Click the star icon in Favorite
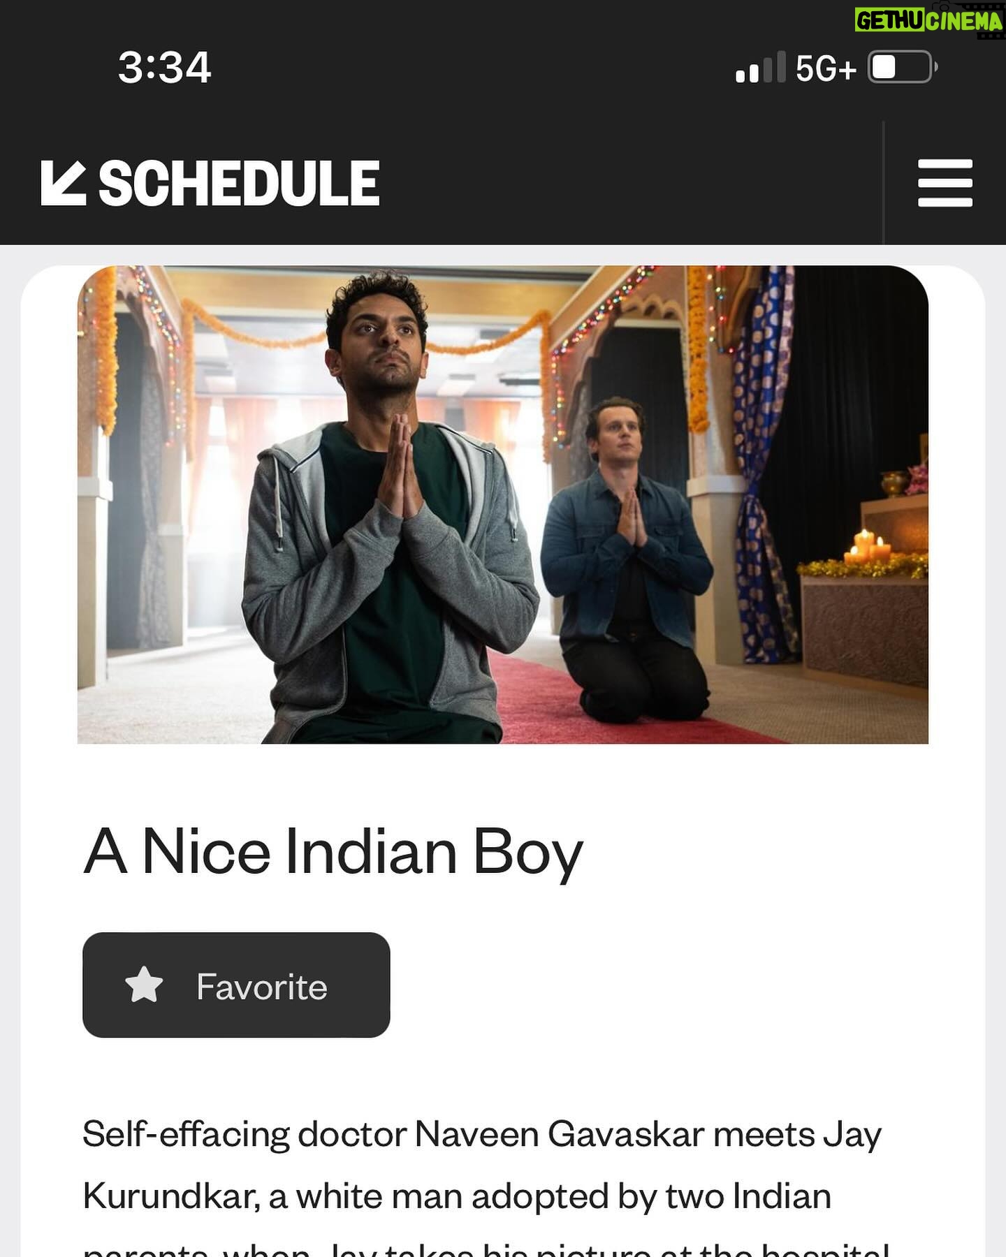Viewport: 1006px width, 1257px height. pyautogui.click(x=144, y=985)
